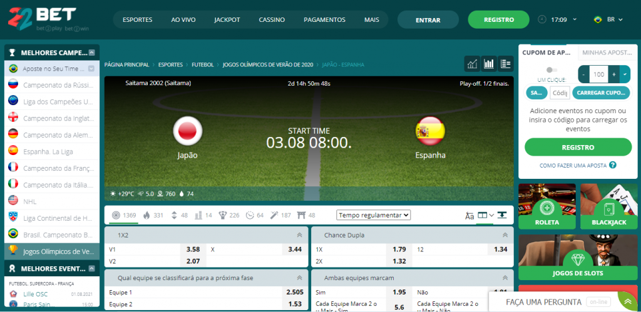641x312 pixels.
Task: Select the up-down arrows market filter (48)
Action: [174, 215]
